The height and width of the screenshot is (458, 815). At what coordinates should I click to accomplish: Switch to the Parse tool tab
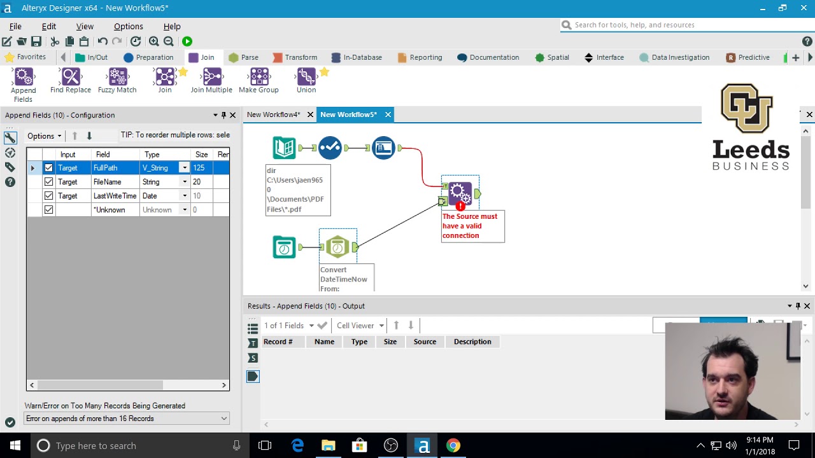coord(243,57)
